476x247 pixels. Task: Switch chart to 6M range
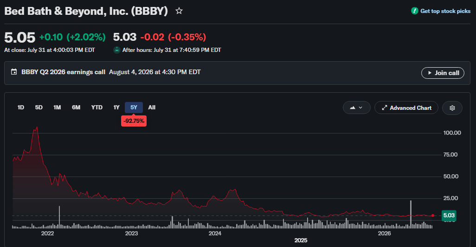[76, 108]
